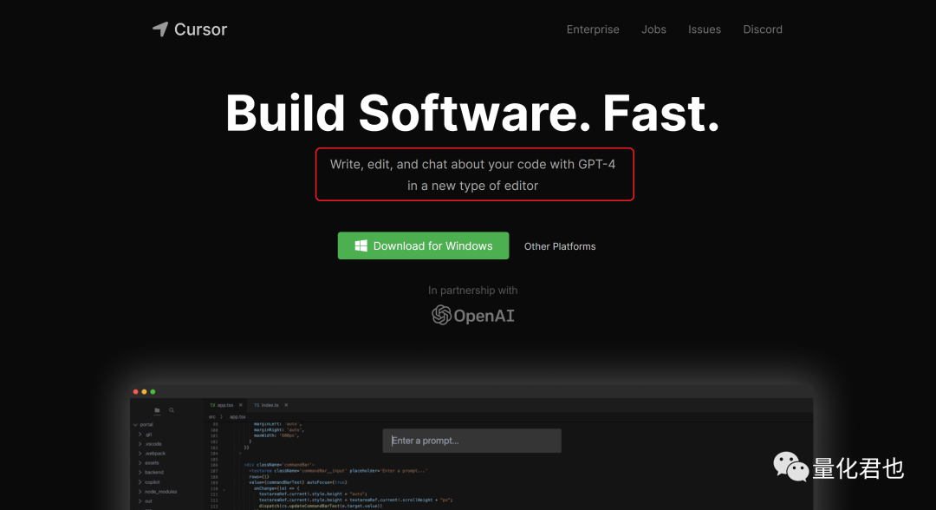
Task: Collapse the portal root folder
Action: pyautogui.click(x=135, y=425)
